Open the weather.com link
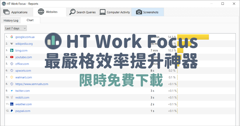 click(x=23, y=104)
